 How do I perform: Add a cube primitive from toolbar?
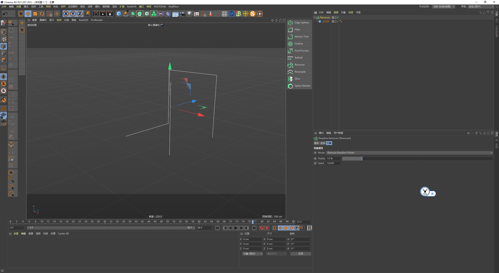click(x=119, y=14)
